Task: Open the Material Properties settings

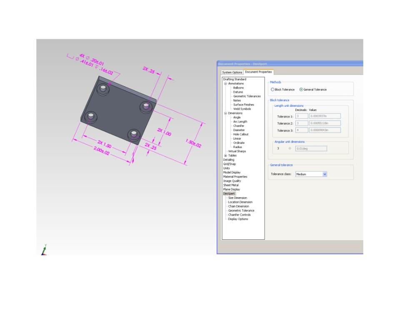Action: [x=235, y=177]
